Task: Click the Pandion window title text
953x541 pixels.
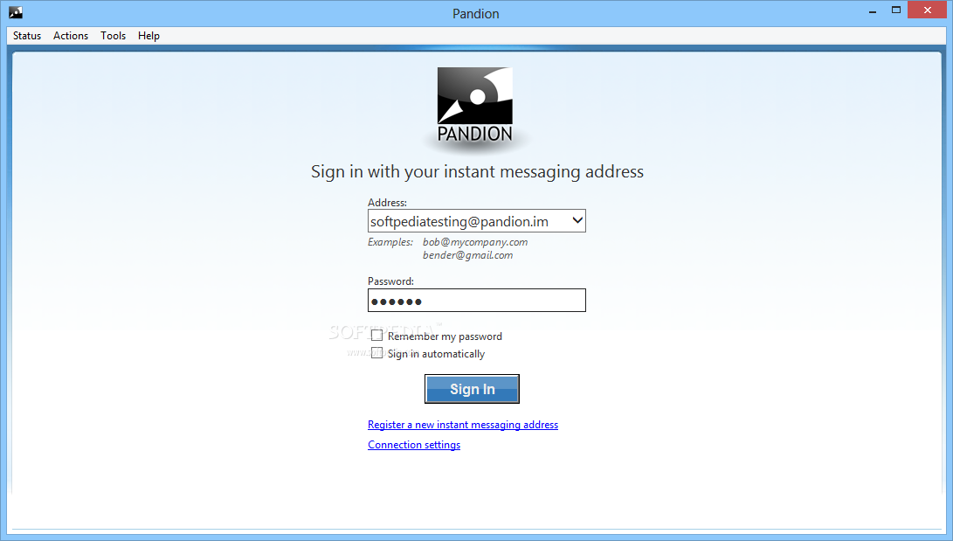Action: (x=476, y=13)
